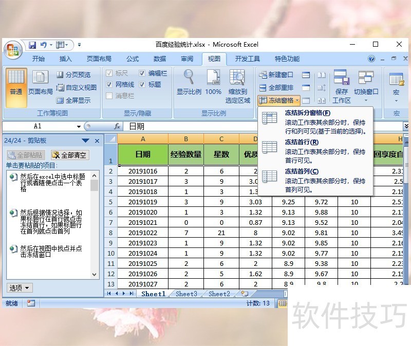Open Switch Windows (切换窗口) dropdown
The height and width of the screenshot is (346, 411).
coord(366,86)
